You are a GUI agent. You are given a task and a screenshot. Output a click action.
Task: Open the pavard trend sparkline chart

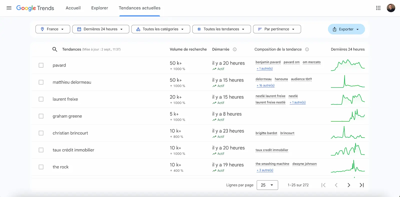[348, 65]
